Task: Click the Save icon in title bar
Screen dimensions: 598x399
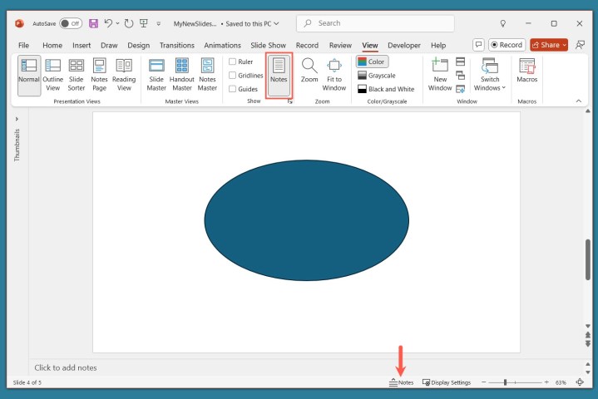Action: click(x=93, y=23)
